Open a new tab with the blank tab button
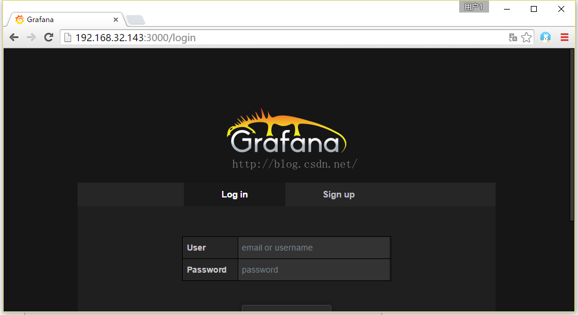Viewport: 578px width, 315px height. [136, 20]
